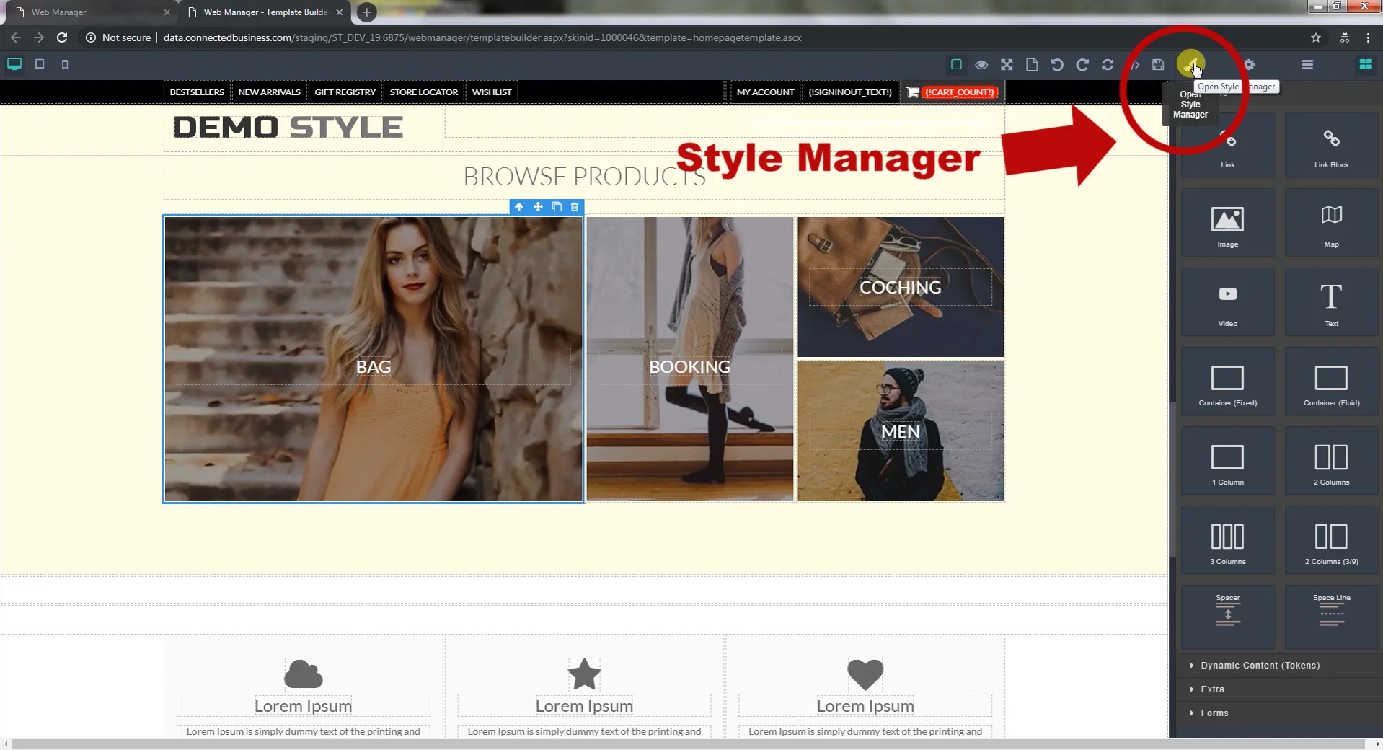Image resolution: width=1383 pixels, height=750 pixels.
Task: Select the Map element
Action: coord(1330,222)
